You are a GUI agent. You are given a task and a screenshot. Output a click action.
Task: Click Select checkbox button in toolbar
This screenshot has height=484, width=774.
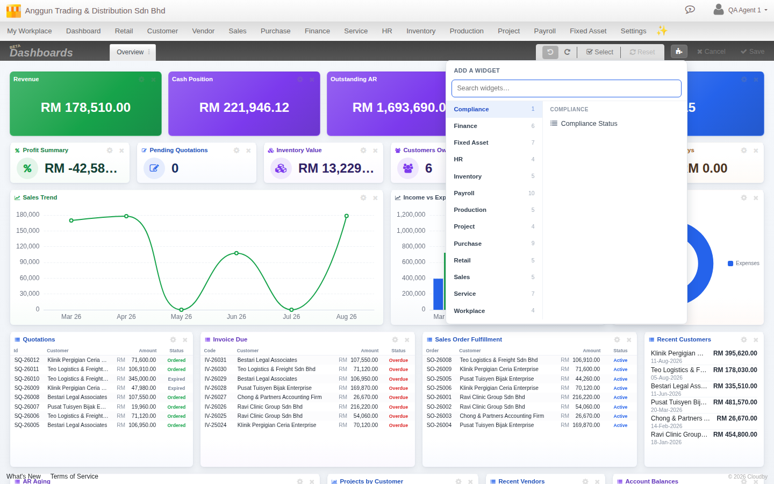[x=599, y=52]
